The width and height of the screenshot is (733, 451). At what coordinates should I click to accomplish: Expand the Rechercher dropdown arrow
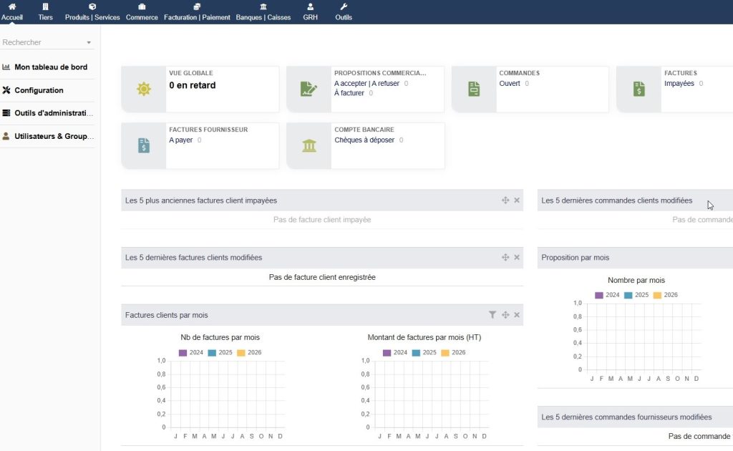[89, 43]
